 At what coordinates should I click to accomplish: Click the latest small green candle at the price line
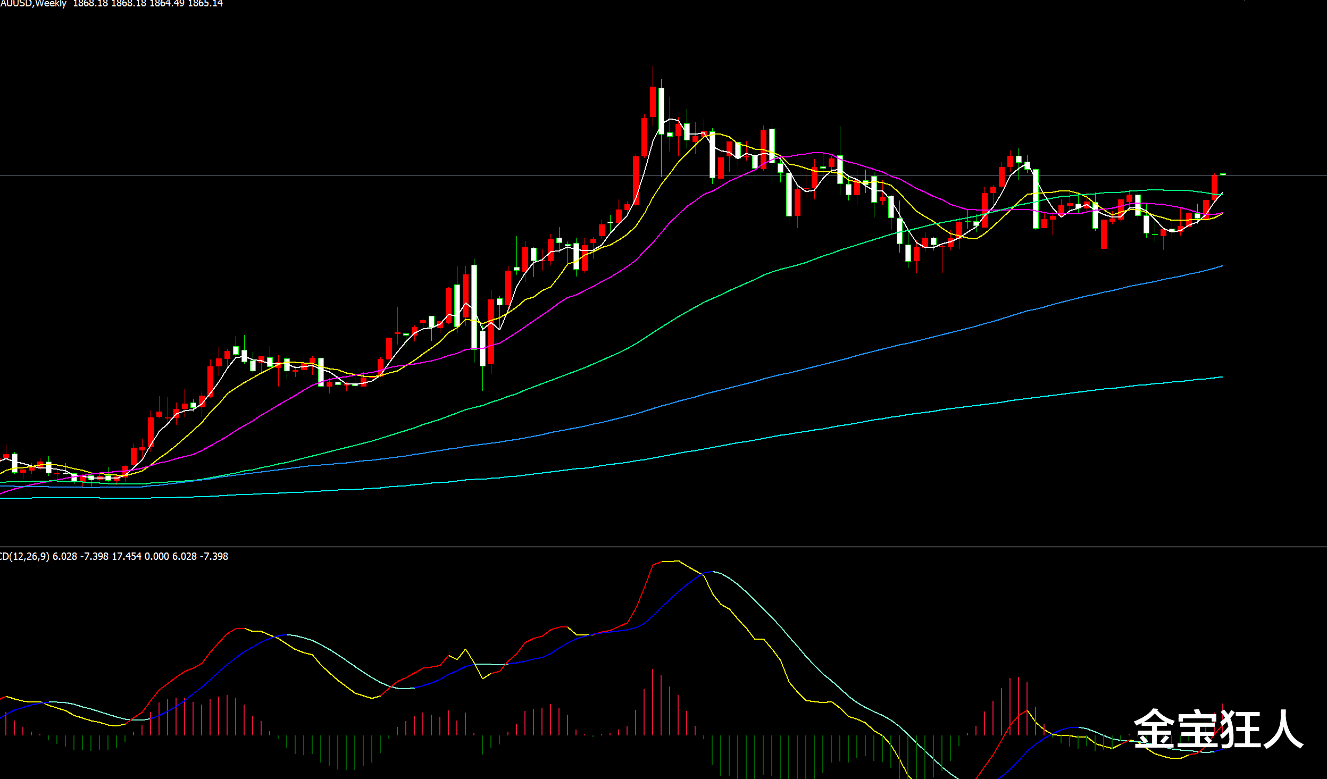coord(1223,174)
